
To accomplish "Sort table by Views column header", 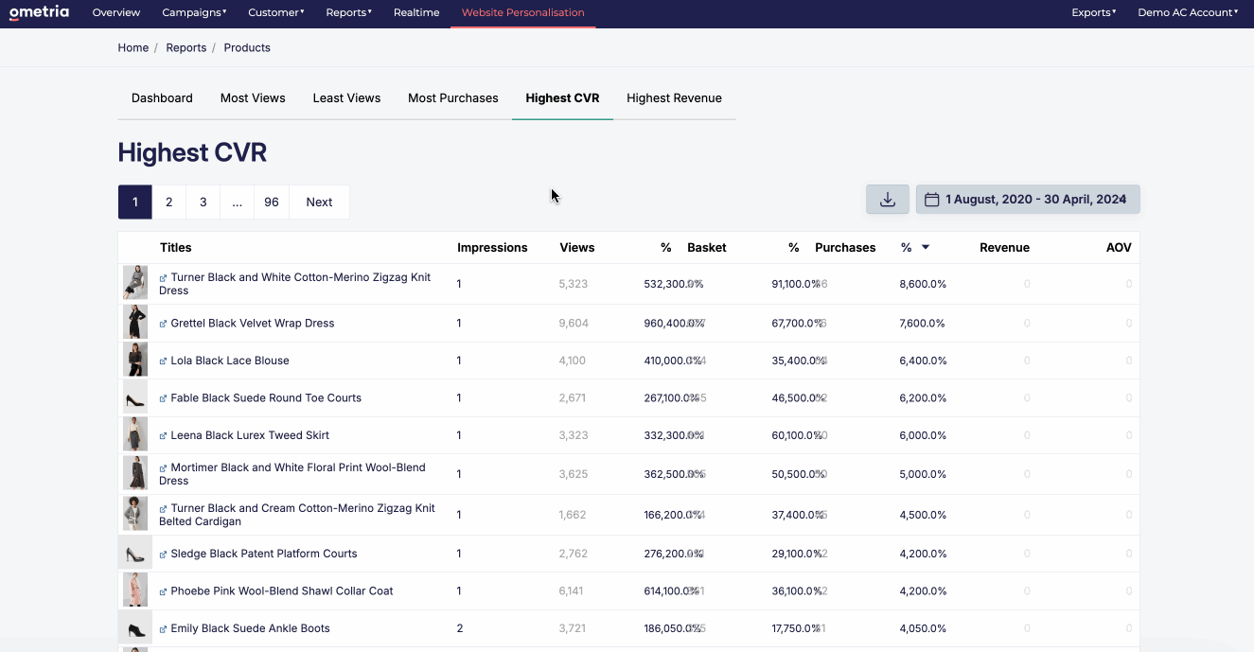I will tap(577, 248).
